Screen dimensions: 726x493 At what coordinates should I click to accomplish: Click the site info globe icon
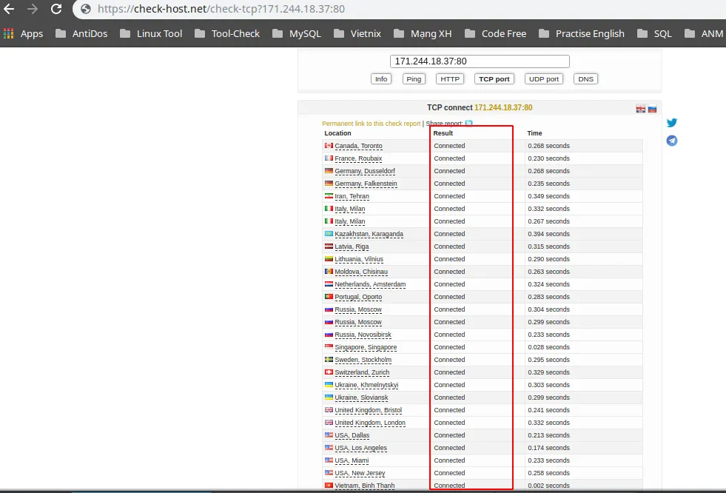85,10
